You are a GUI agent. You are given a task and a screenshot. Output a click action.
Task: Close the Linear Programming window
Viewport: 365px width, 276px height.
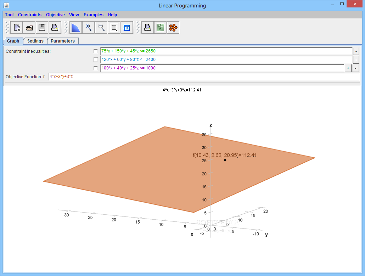(354, 4)
